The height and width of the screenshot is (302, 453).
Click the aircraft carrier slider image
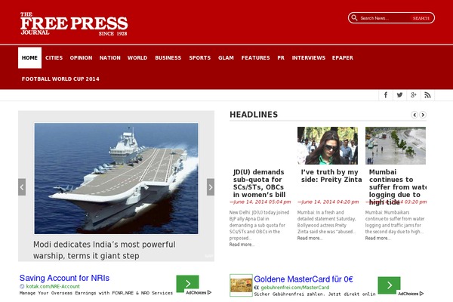[116, 178]
